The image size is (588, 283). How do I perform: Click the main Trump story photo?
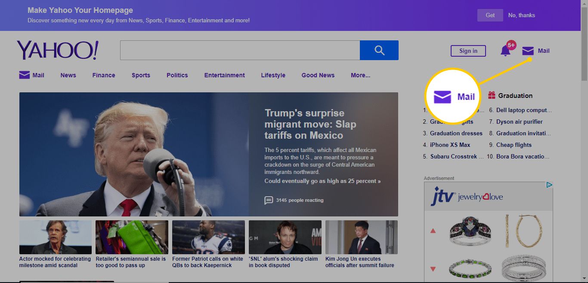tap(134, 154)
